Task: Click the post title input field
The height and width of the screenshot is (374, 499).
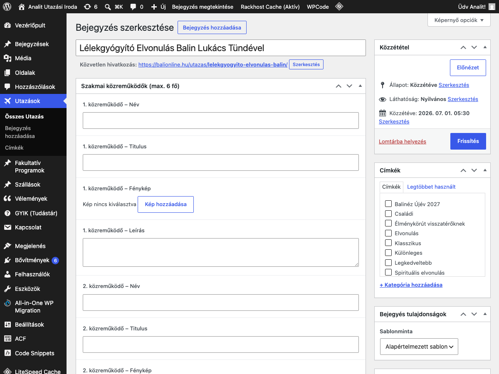Action: click(x=221, y=48)
